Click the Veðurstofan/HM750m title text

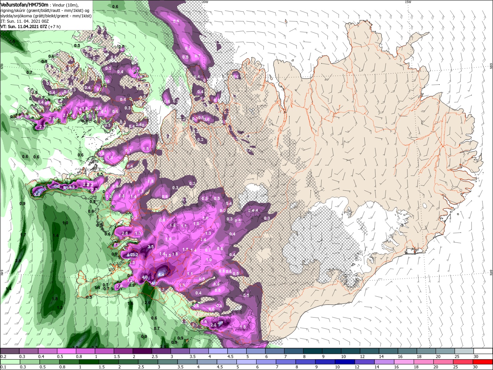pyautogui.click(x=24, y=4)
